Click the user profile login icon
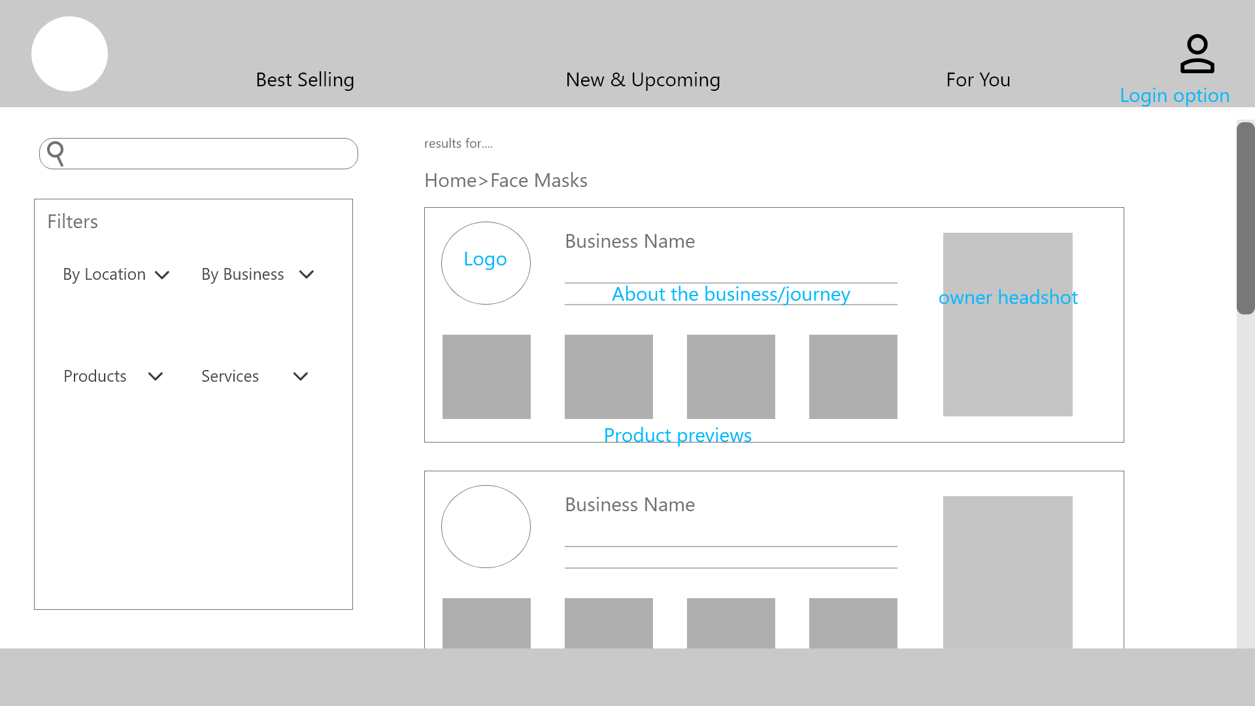This screenshot has width=1255, height=706. [x=1197, y=54]
